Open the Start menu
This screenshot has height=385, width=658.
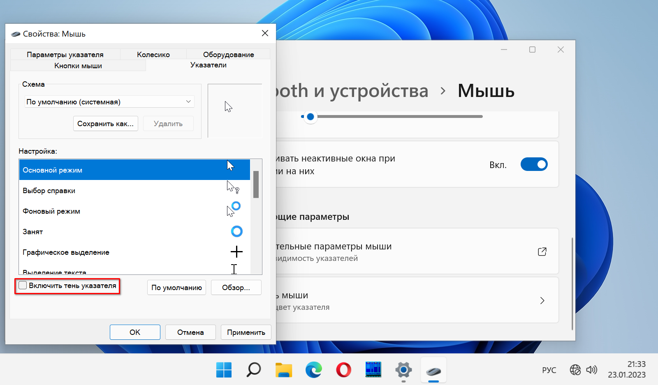(224, 370)
